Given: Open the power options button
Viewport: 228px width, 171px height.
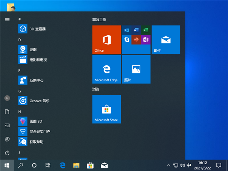Looking at the screenshot, I should pos(7,153).
